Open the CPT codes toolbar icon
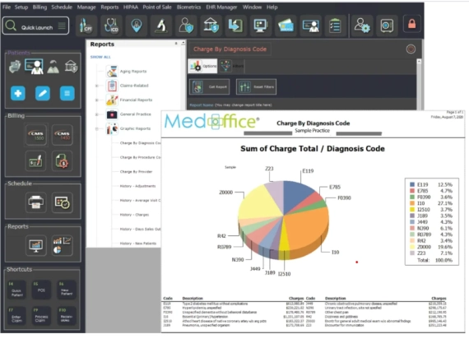Viewport: 469px width, 339px height. pos(86,26)
